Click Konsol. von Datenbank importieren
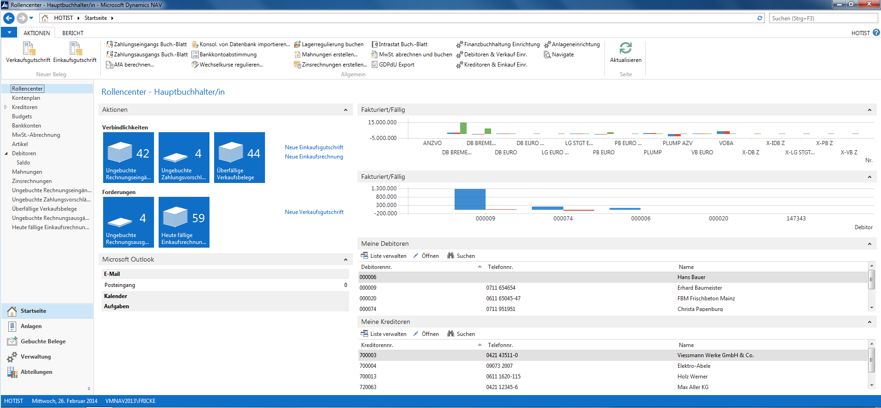Image resolution: width=881 pixels, height=408 pixels. tap(241, 44)
